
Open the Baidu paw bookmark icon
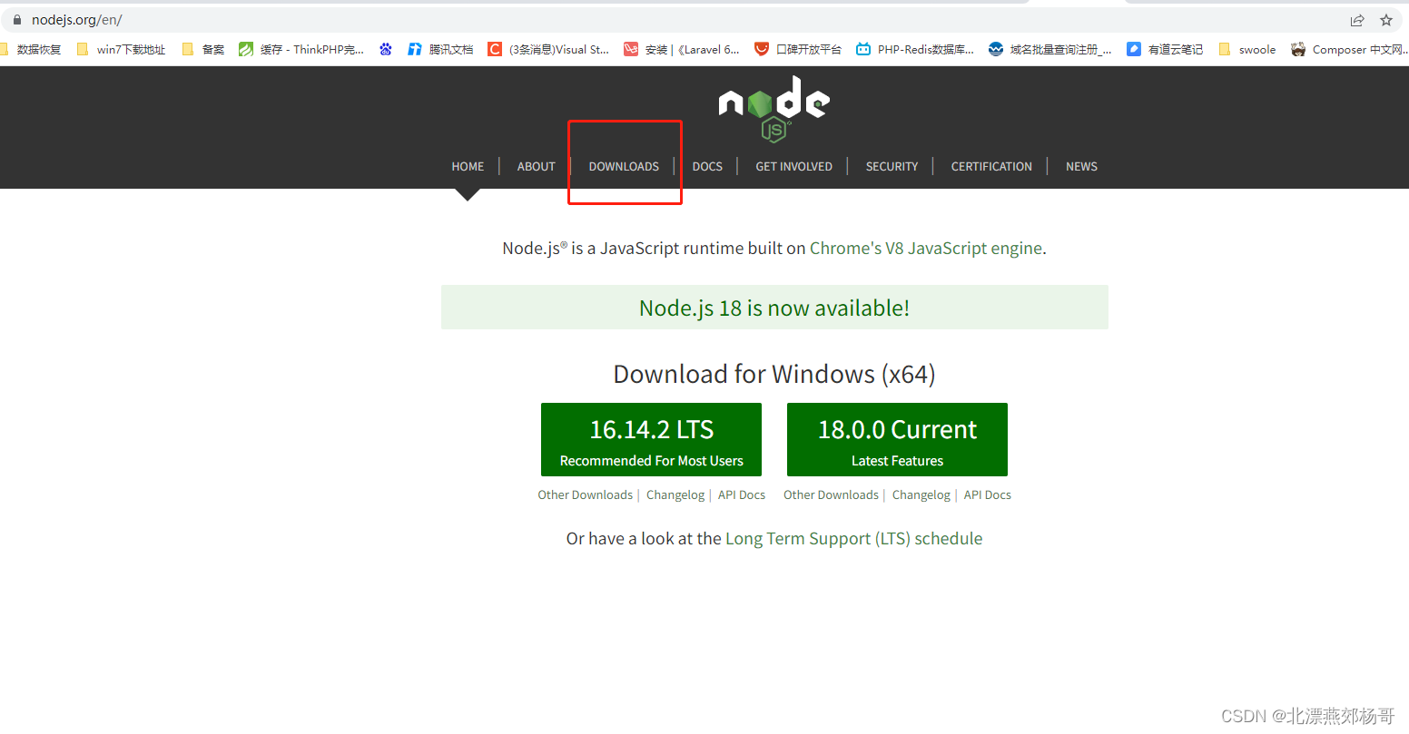coord(386,50)
